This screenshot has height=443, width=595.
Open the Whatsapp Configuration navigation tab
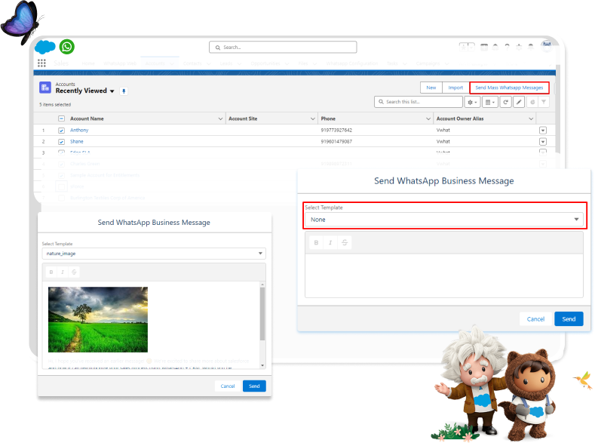[351, 63]
